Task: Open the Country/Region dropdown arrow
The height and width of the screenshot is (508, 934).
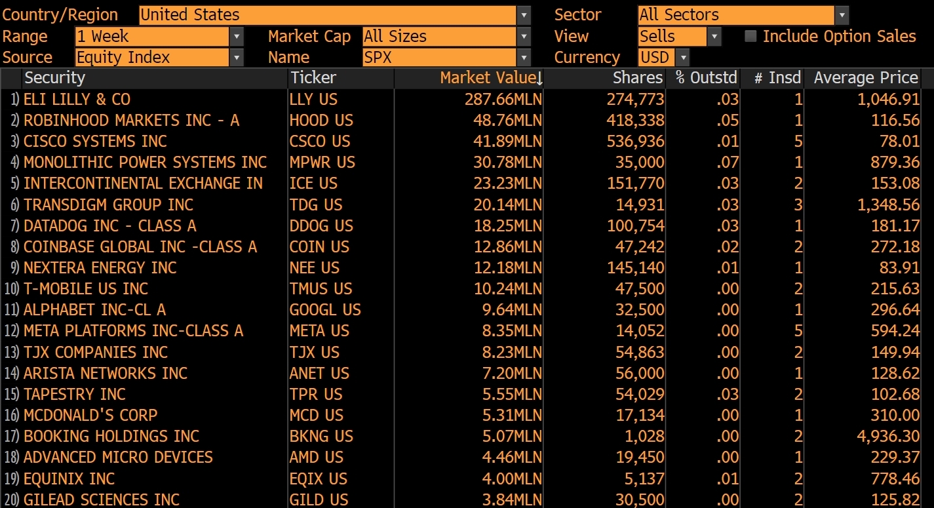Action: (523, 15)
